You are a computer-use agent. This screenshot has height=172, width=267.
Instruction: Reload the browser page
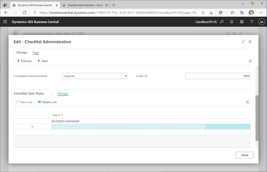[x=25, y=13]
